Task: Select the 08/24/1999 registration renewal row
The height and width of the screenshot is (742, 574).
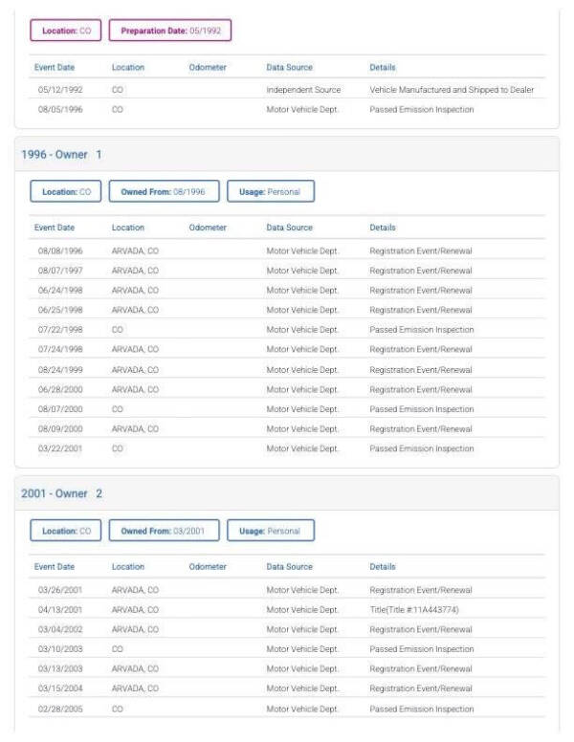Action: click(x=286, y=369)
